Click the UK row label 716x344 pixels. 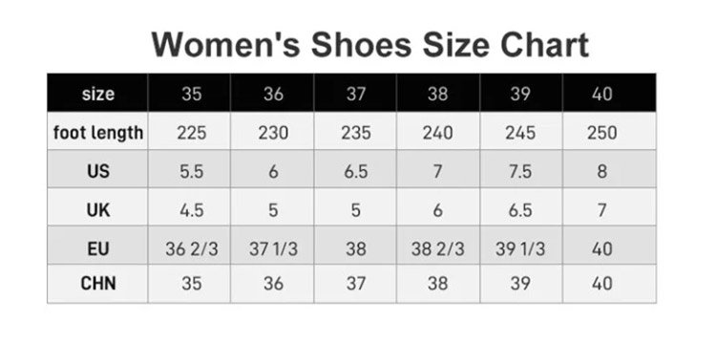[x=97, y=208]
